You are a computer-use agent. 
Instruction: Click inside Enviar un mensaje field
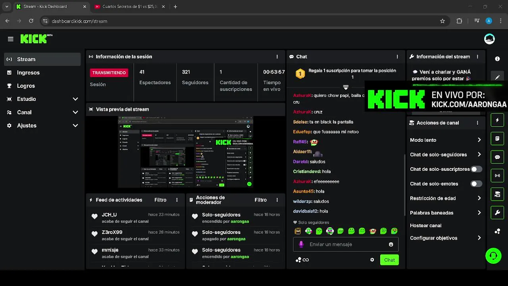coord(346,244)
